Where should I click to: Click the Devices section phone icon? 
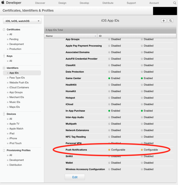click(4, 114)
